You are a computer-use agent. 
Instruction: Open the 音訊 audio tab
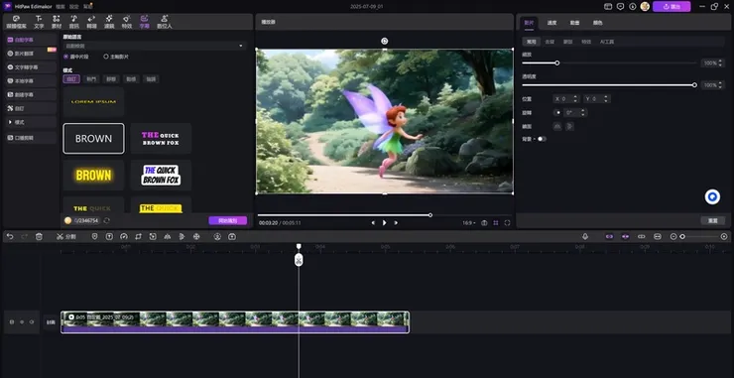74,22
